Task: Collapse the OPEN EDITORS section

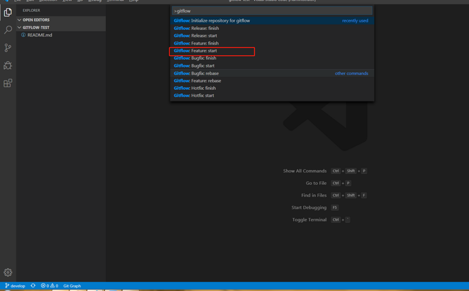Action: [61, 20]
